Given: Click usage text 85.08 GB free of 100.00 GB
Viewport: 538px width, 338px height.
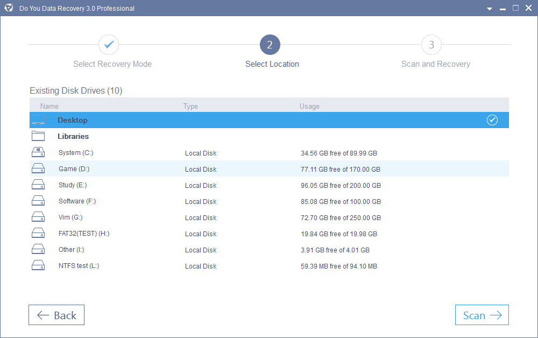Looking at the screenshot, I should (x=341, y=202).
